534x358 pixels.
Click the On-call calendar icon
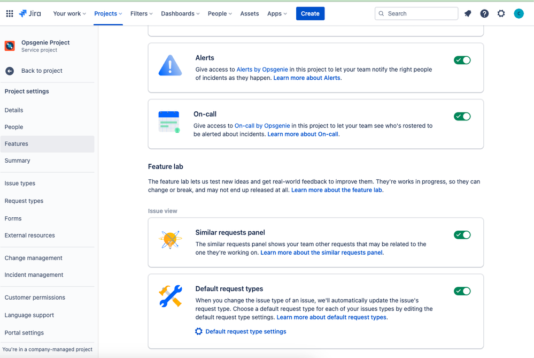tap(169, 121)
